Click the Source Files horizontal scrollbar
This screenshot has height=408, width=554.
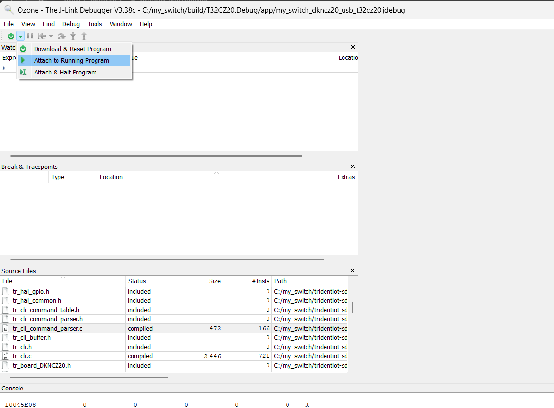(89, 377)
